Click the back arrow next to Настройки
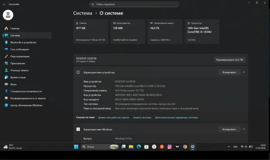Viewport: 270px width, 160px height. (x=4, y=4)
